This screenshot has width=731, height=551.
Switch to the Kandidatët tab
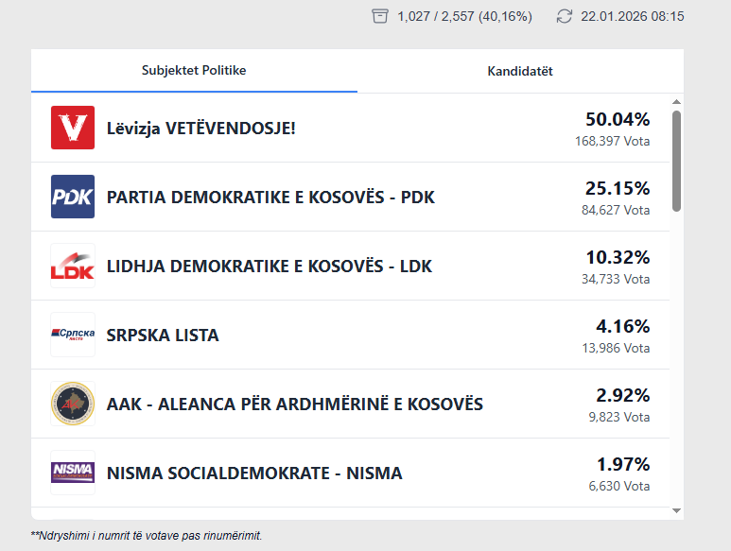[520, 72]
